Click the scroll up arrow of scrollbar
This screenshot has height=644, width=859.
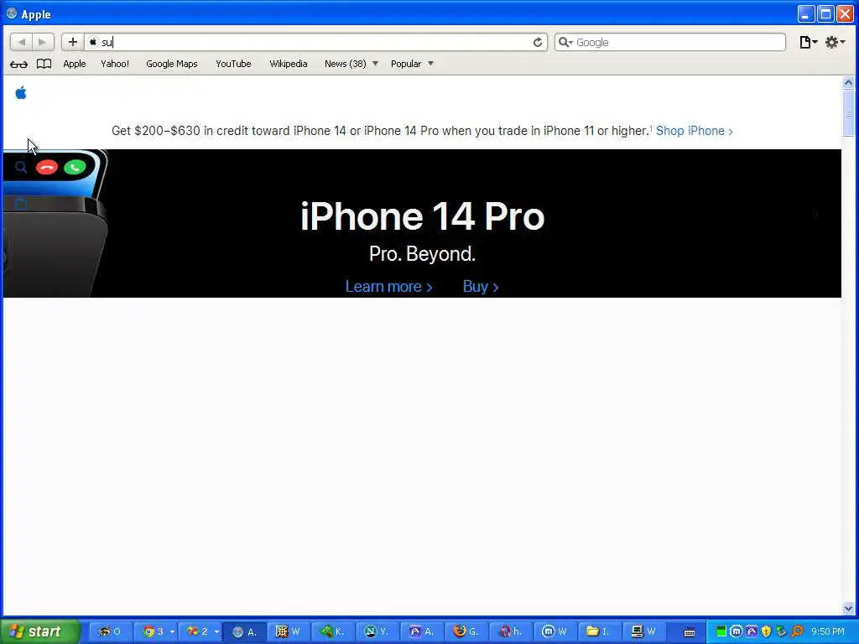pyautogui.click(x=848, y=83)
